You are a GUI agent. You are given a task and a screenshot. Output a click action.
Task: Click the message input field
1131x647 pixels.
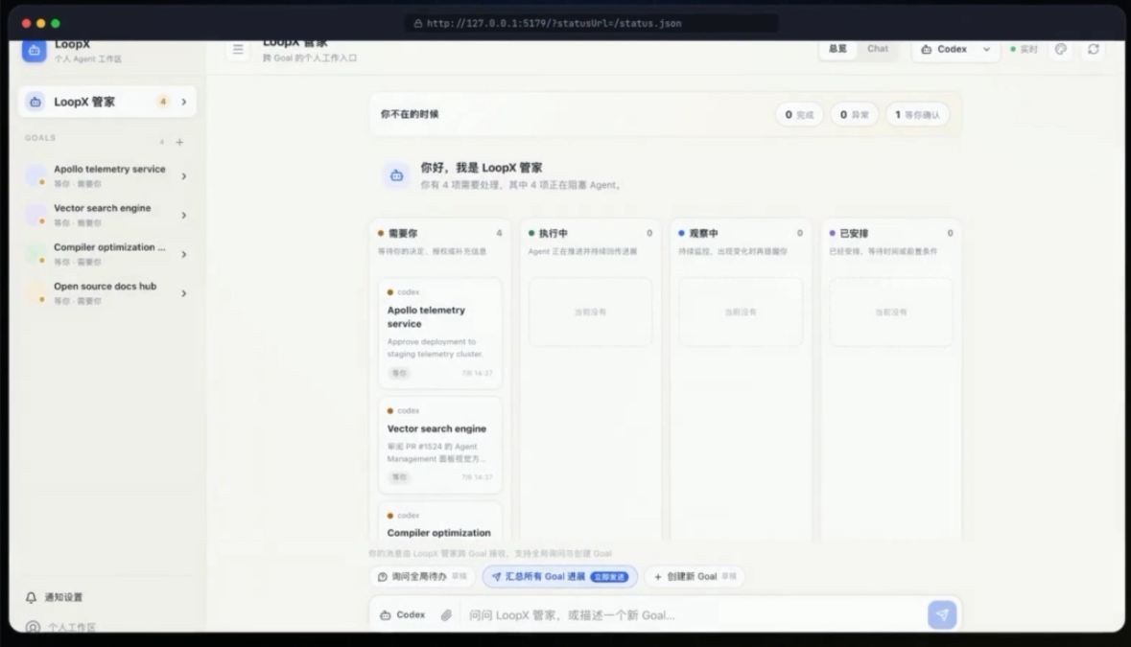[693, 615]
